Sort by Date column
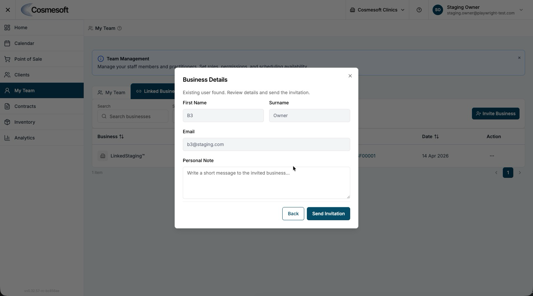Image resolution: width=533 pixels, height=296 pixels. 430,137
